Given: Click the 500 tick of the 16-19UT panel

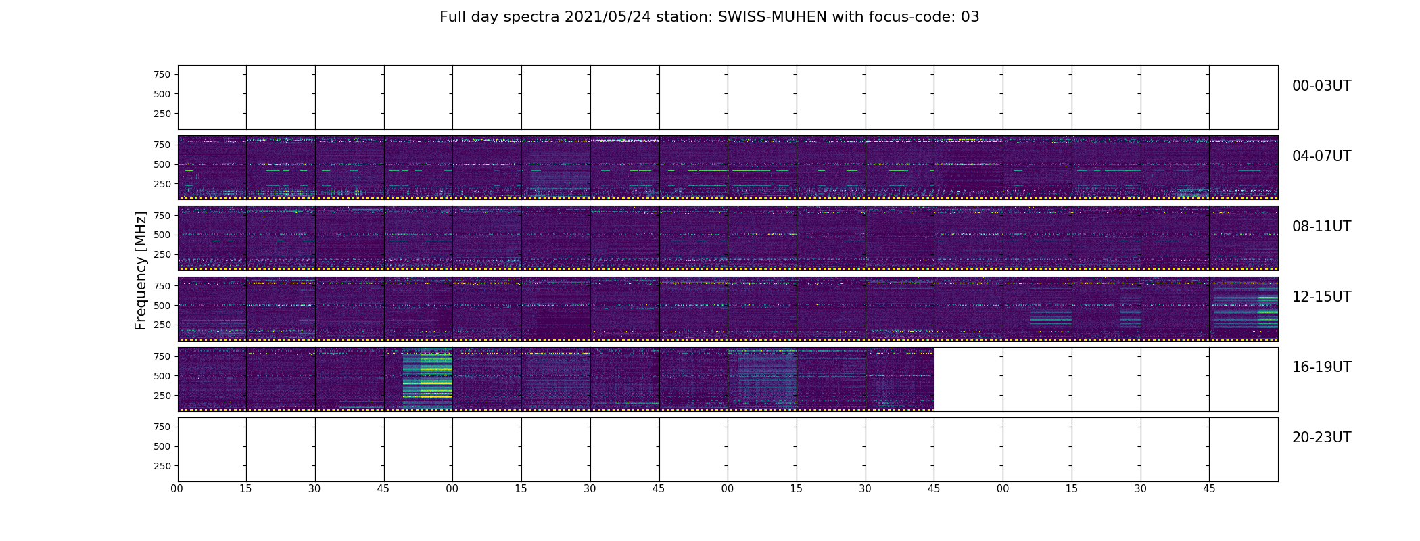Looking at the screenshot, I should (162, 376).
